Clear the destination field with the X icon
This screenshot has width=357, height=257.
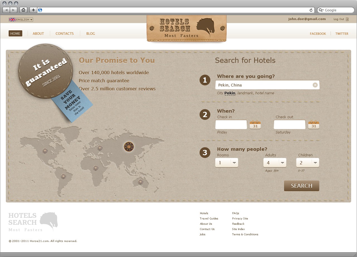(x=315, y=85)
